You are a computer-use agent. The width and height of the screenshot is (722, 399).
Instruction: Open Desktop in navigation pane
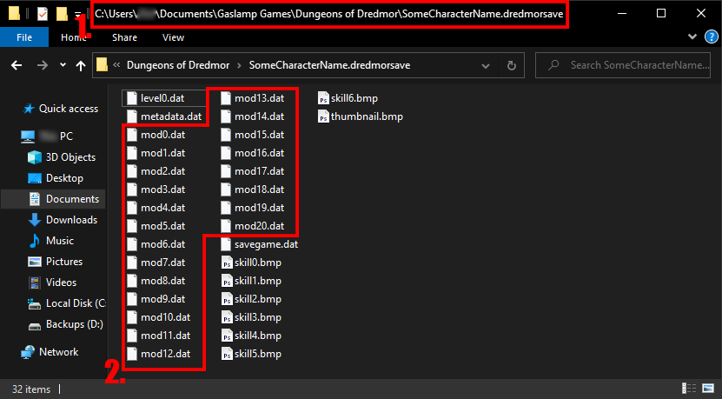pos(56,178)
